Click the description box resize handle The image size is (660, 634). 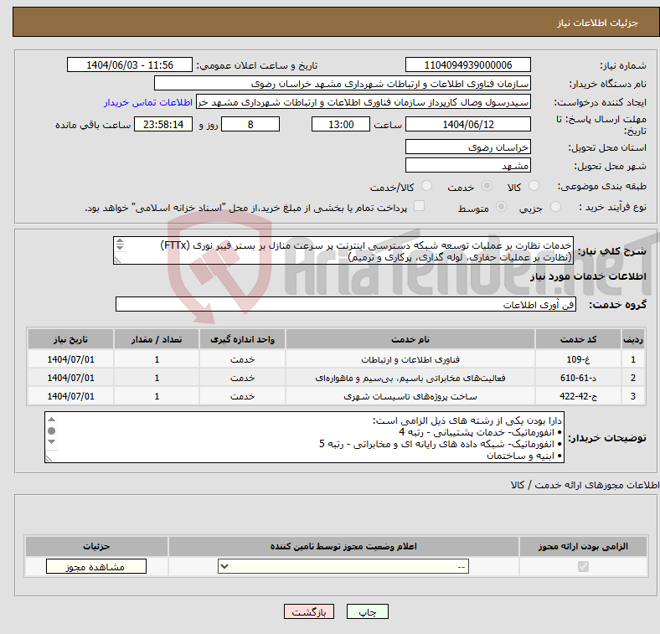click(117, 260)
